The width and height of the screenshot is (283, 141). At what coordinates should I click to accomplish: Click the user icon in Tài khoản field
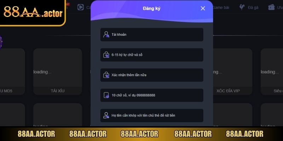tap(106, 34)
